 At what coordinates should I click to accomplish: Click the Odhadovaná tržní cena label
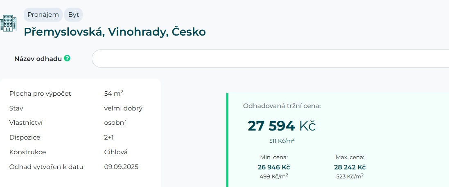(282, 106)
